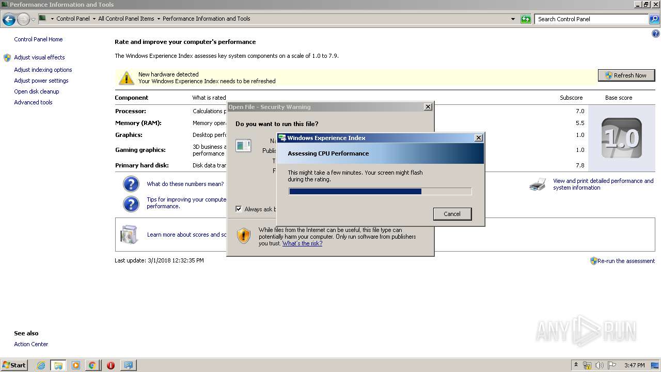This screenshot has height=372, width=661.
Task: Expand dropdown arrow after All Control Panel Items
Action: 158,19
